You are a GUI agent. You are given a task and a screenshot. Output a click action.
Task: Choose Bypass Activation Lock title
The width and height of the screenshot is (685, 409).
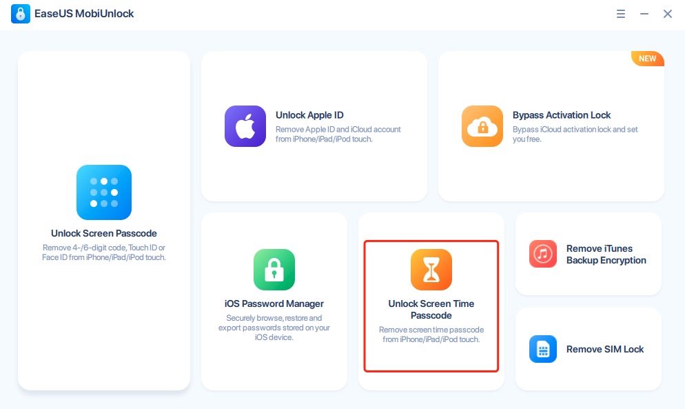pos(562,115)
